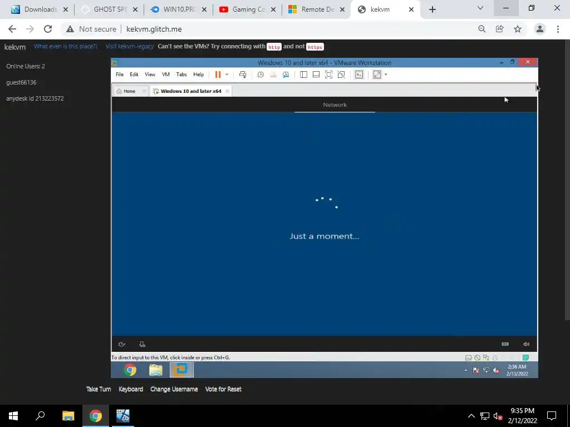570x427 pixels.
Task: Open the Chrome three-dot menu
Action: point(558,29)
